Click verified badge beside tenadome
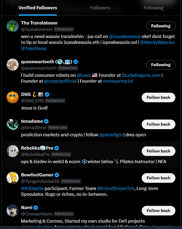The image size is (182, 229). (46, 121)
